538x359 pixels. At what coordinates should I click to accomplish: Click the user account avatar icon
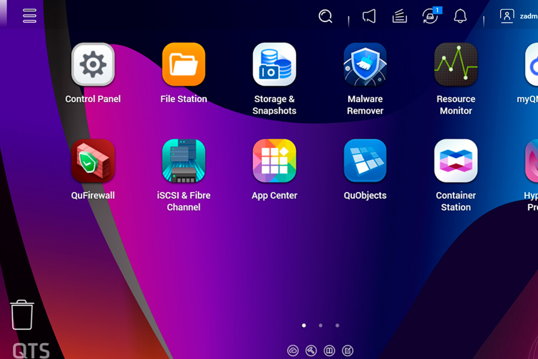click(x=507, y=16)
